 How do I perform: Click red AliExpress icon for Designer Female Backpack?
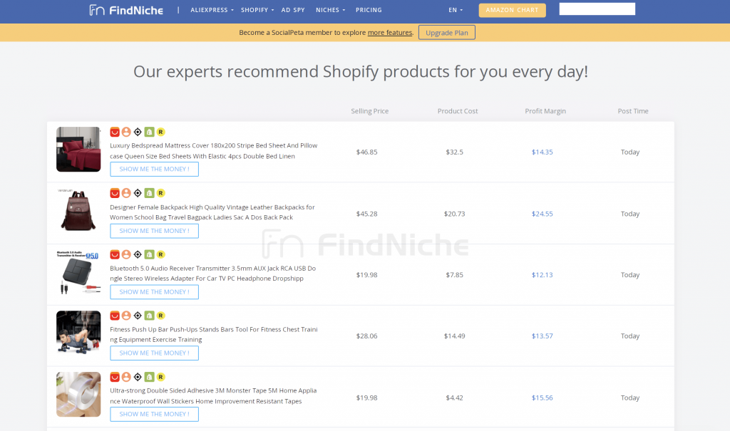[x=115, y=193]
